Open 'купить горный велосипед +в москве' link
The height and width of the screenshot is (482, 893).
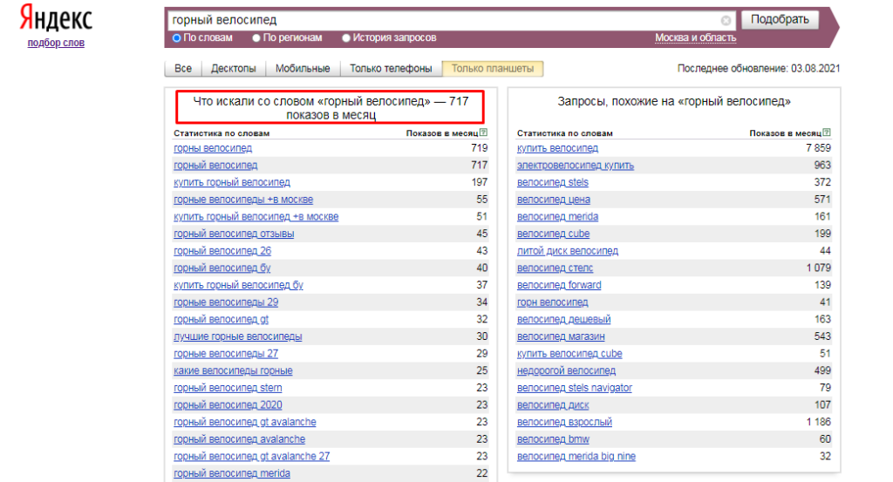[256, 216]
